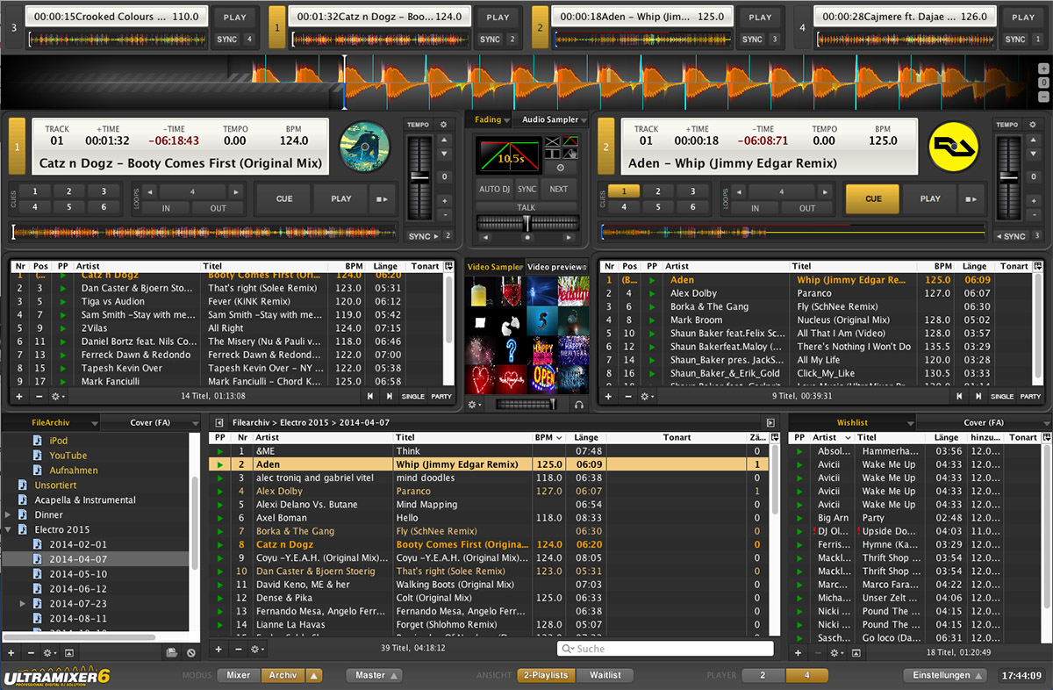Switch to Mixer mode

click(238, 675)
